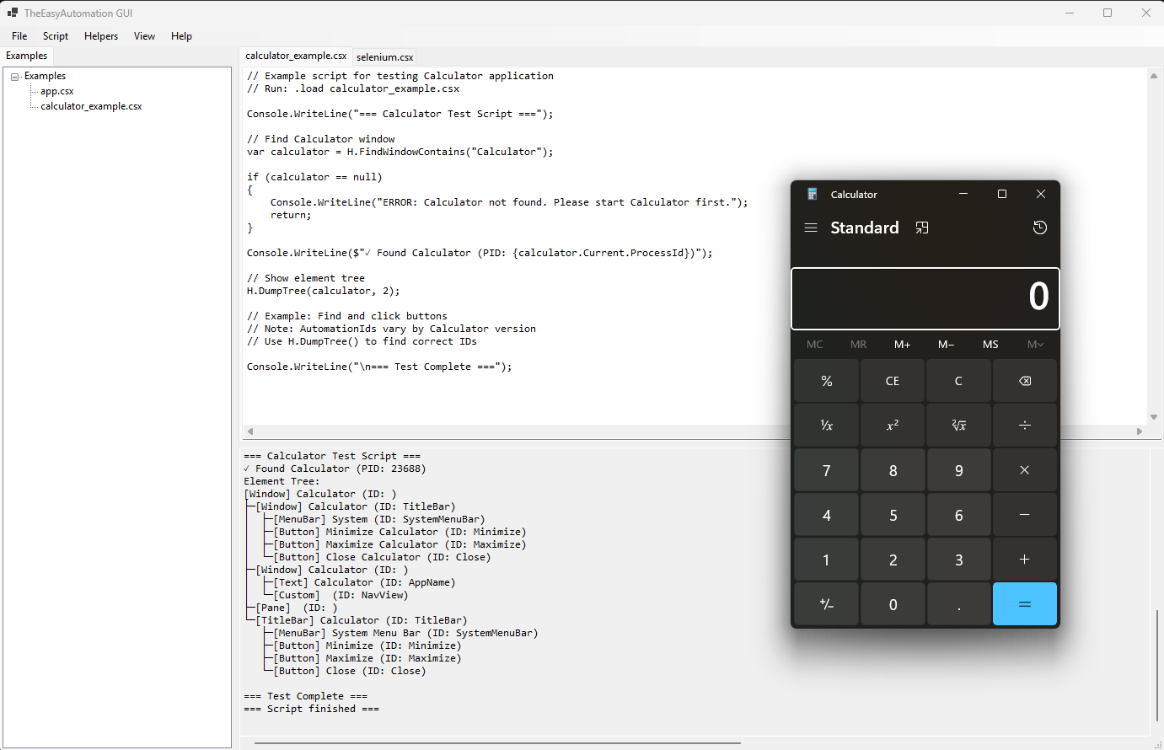This screenshot has width=1164, height=750.
Task: Click the x squared key
Action: (x=893, y=426)
